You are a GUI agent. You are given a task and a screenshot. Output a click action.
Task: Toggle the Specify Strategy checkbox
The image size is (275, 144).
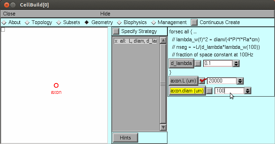[116, 31]
